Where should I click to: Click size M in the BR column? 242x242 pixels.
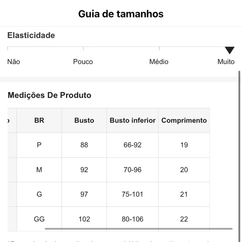coord(39,170)
